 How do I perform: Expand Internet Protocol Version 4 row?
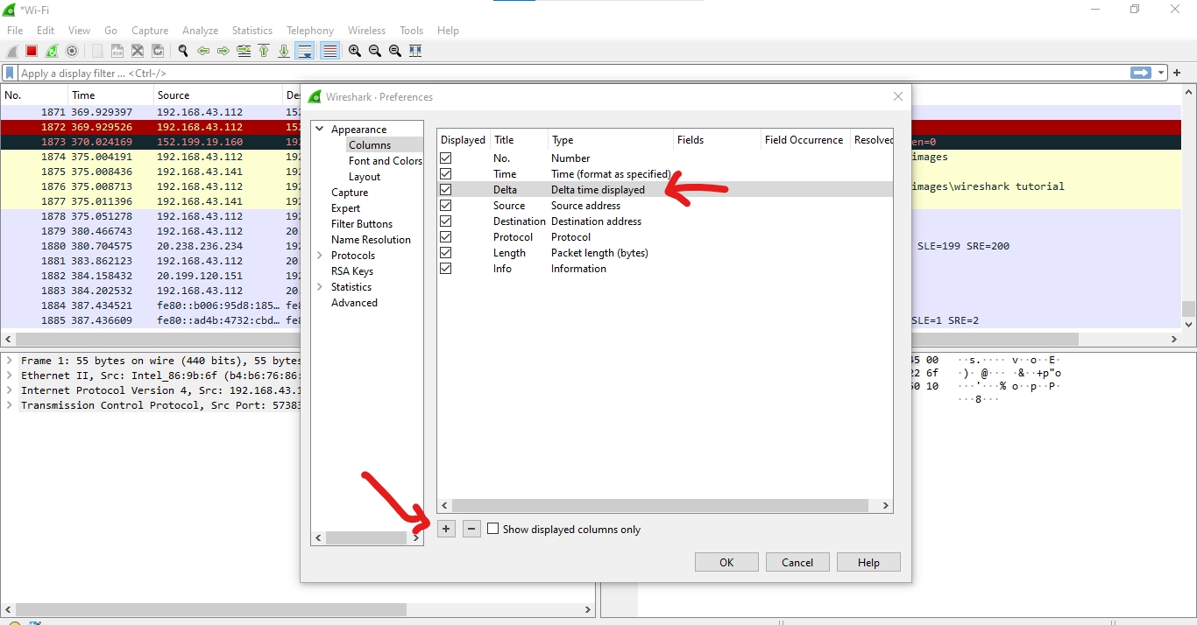(10, 390)
